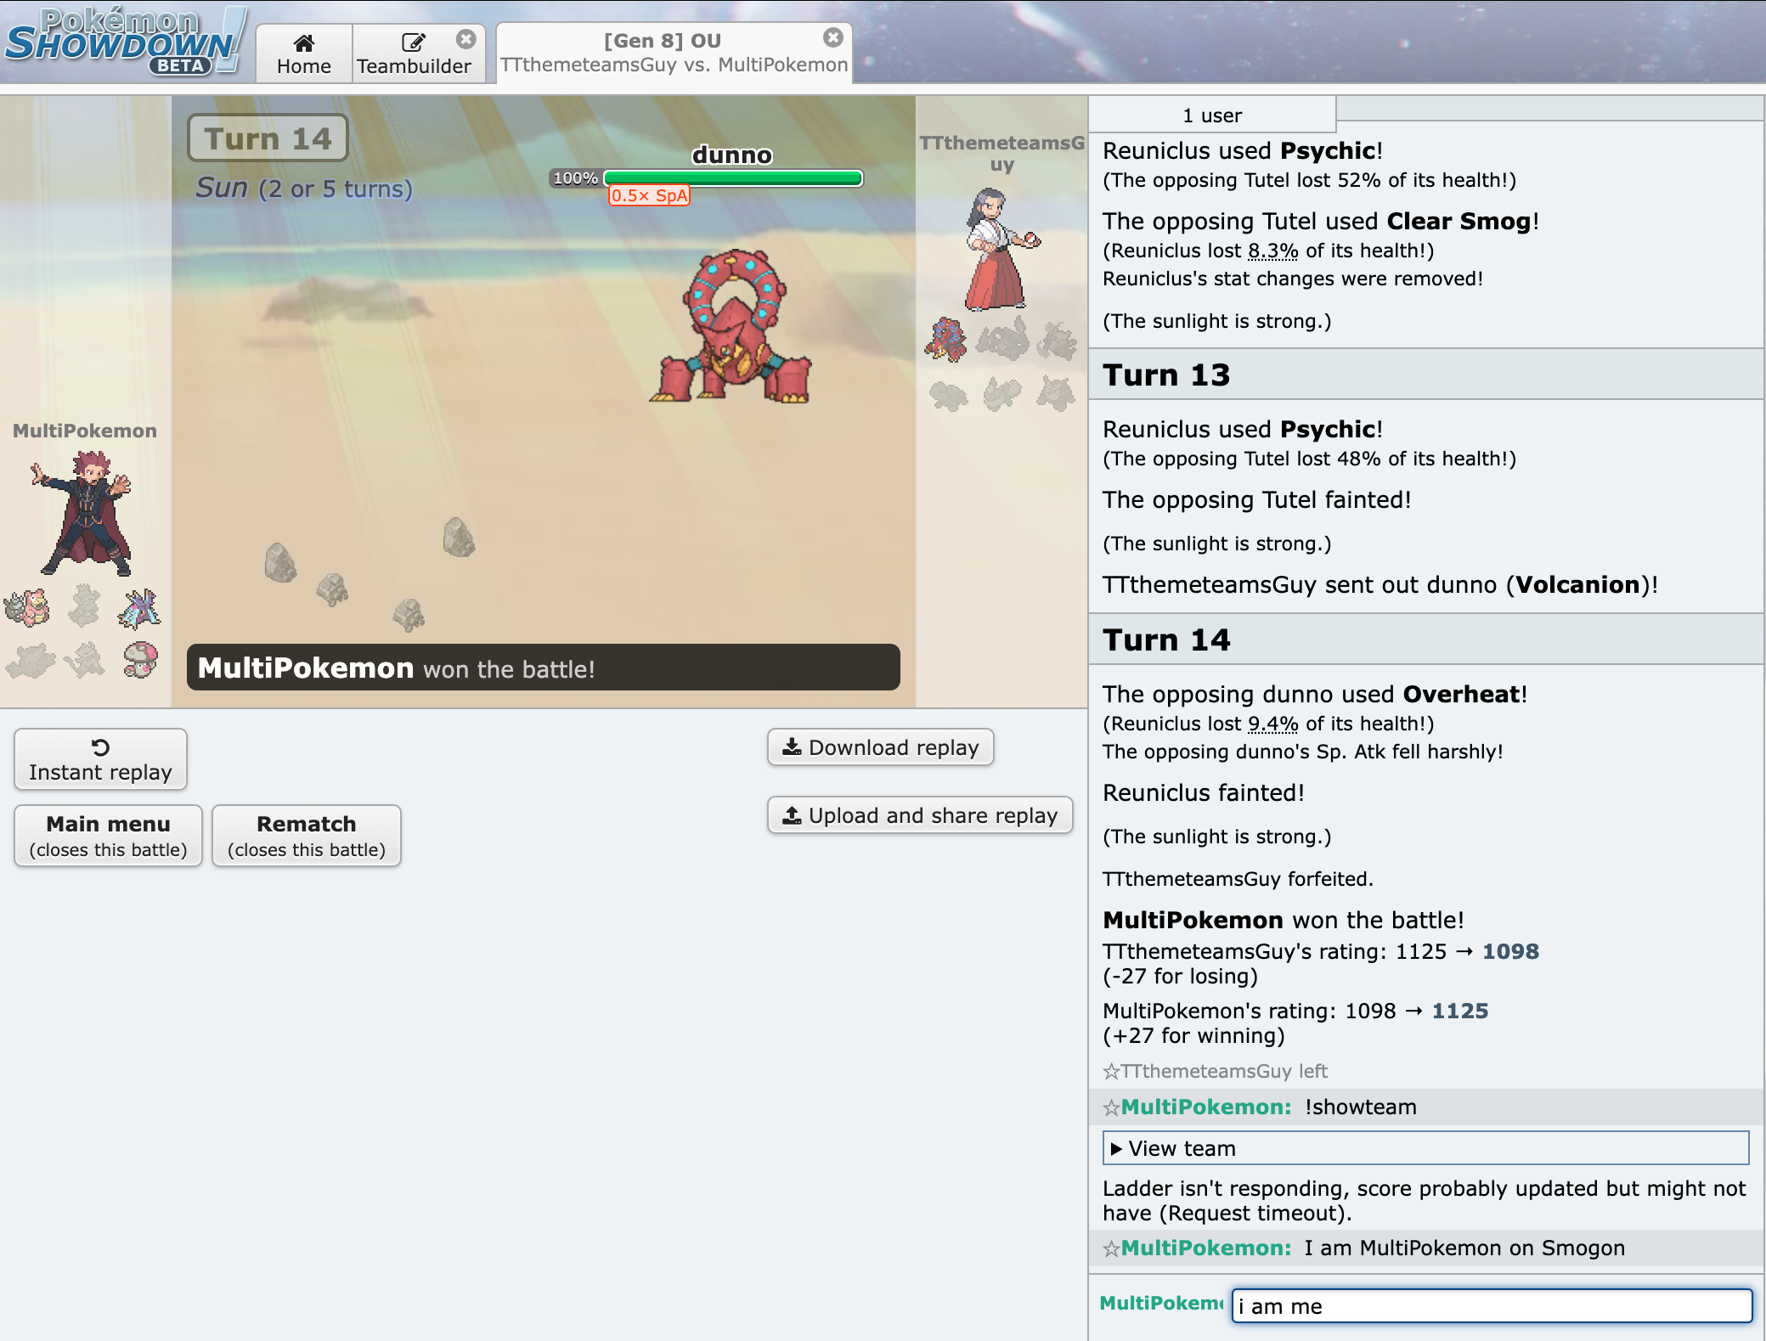Click the Slowbro icon in MultiPokemon's team
This screenshot has height=1341, width=1766.
[27, 606]
